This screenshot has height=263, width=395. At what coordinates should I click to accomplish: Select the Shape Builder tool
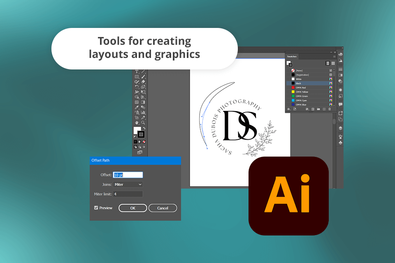pos(137,97)
